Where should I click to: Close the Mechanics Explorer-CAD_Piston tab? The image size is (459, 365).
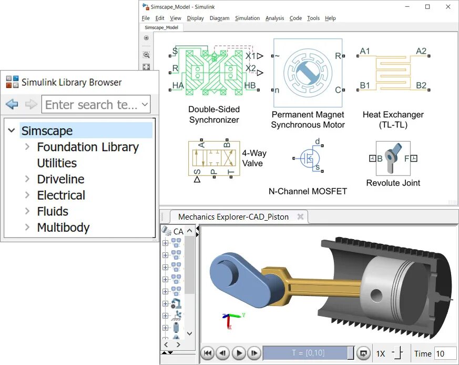300,216
